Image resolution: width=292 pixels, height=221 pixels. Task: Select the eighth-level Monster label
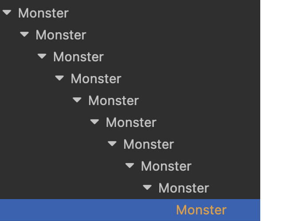point(166,166)
